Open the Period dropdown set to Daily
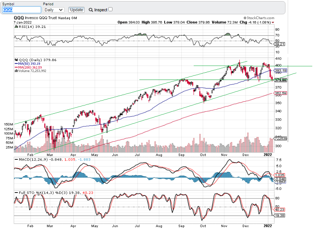This screenshot has width=327, height=231. 54,10
